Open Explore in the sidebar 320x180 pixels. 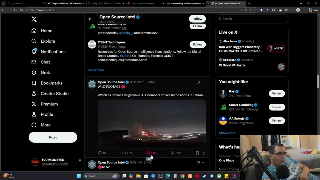pyautogui.click(x=43, y=41)
